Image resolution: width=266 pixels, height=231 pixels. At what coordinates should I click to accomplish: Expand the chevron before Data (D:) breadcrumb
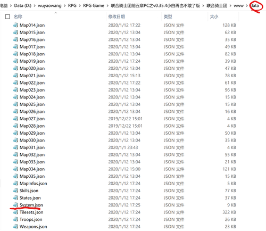point(11,6)
